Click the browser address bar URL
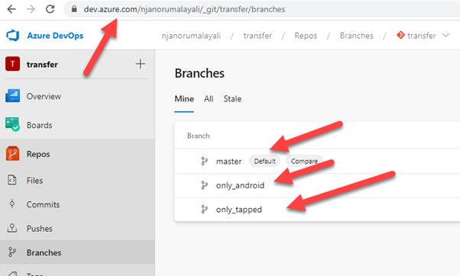Screen dimensions: 460x276 tap(184, 9)
